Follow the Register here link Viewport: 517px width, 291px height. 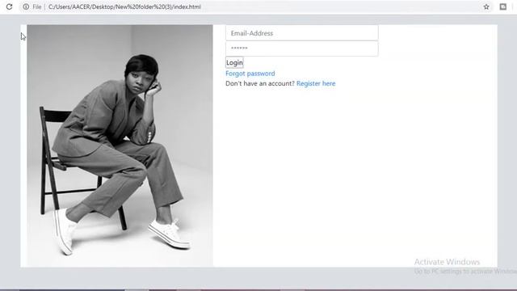(316, 83)
